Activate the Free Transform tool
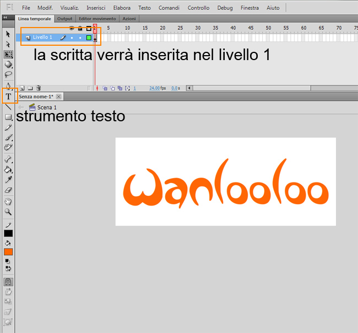The width and height of the screenshot is (358, 333). 8,55
